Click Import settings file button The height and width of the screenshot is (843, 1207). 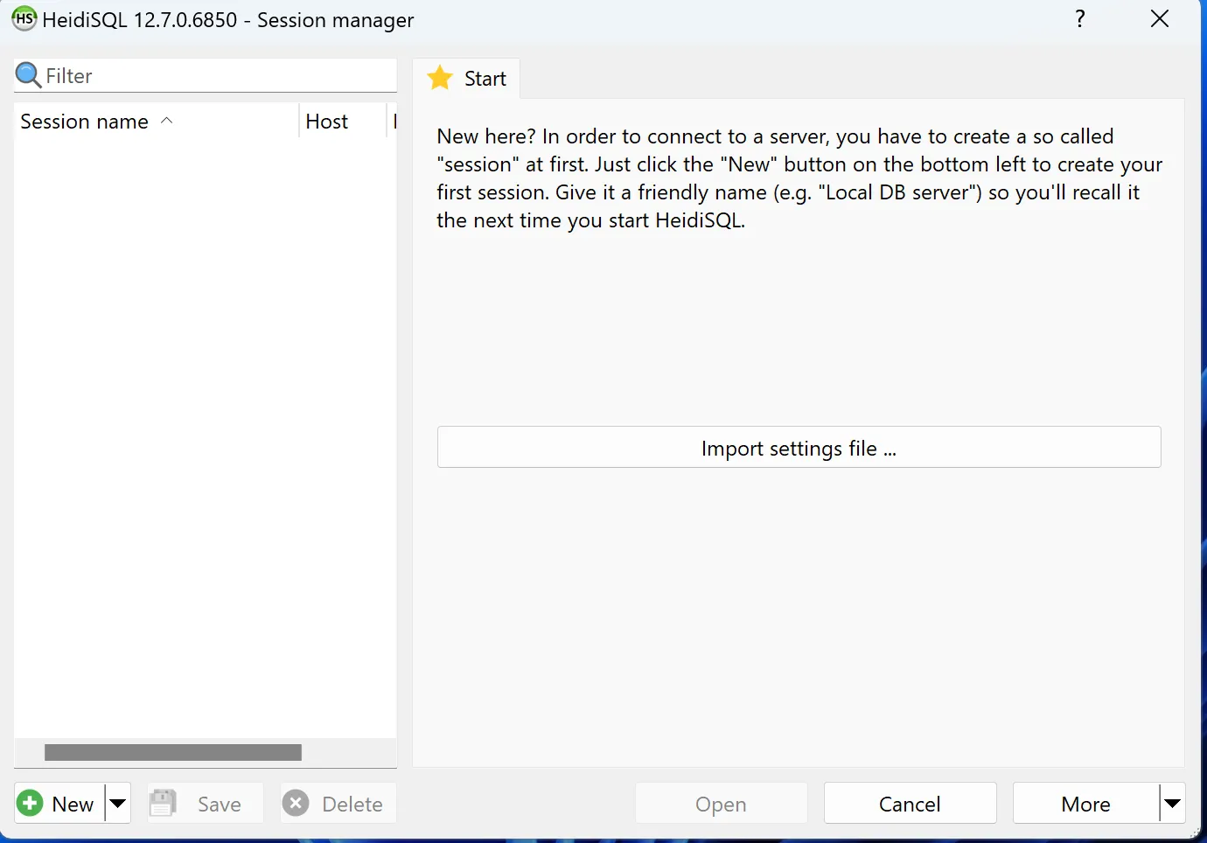point(799,448)
